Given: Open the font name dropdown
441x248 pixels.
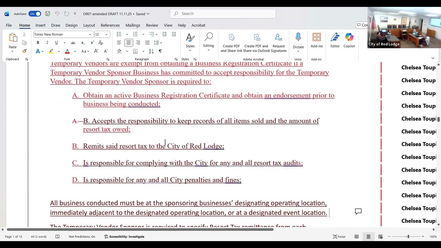Looking at the screenshot, I should coord(90,34).
